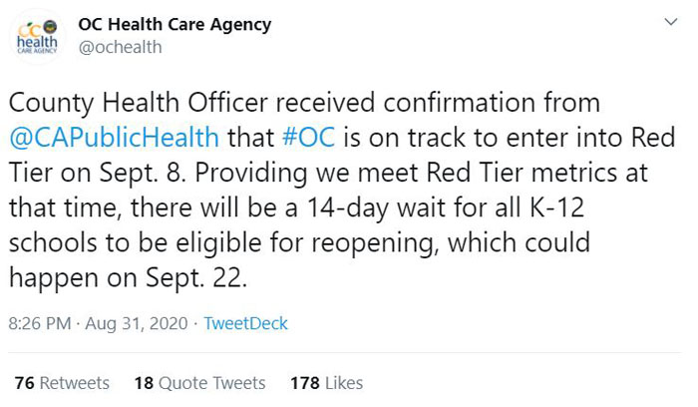
Task: Click the Aug 31, 2020 date
Action: coord(137,324)
